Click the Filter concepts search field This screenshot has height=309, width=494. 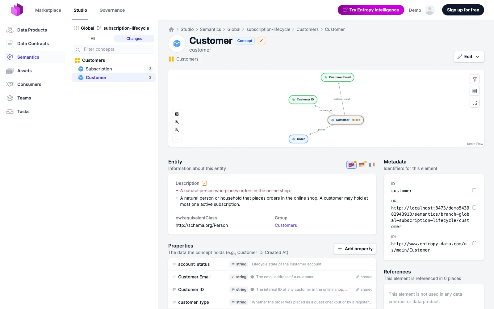[114, 49]
